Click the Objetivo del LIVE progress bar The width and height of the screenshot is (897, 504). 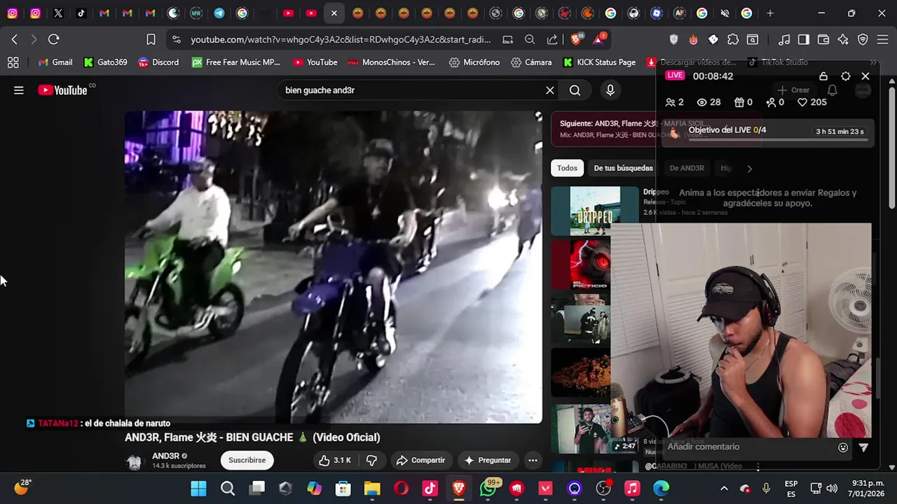778,140
